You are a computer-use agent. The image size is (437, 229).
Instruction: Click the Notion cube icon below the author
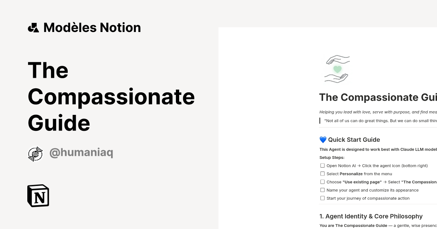click(x=38, y=196)
